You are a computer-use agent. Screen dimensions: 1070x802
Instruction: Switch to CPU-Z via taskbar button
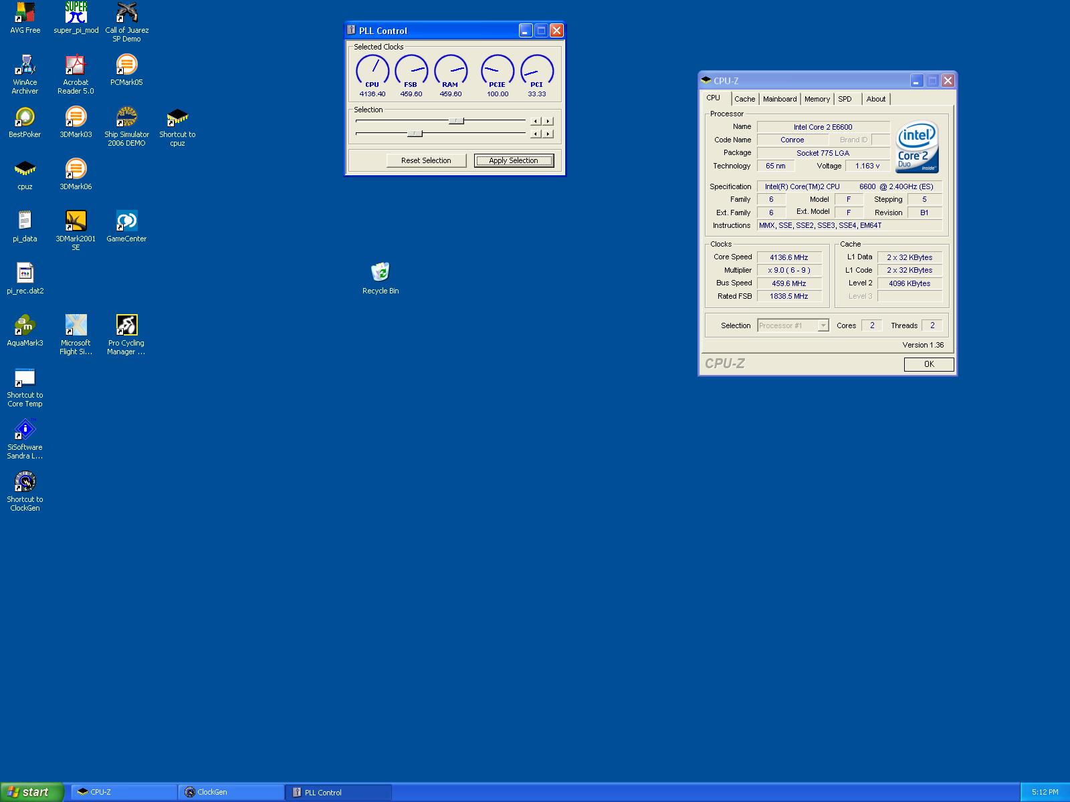pyautogui.click(x=124, y=792)
